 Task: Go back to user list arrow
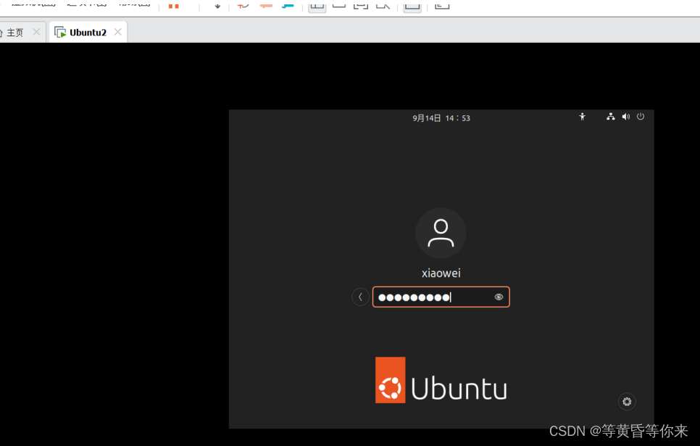[x=360, y=297]
